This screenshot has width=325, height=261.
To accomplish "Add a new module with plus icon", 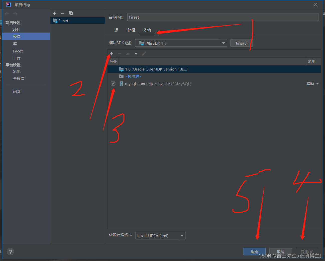I will pos(55,13).
